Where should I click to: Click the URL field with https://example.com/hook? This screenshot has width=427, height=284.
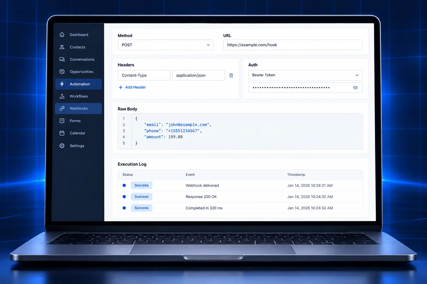coord(293,45)
